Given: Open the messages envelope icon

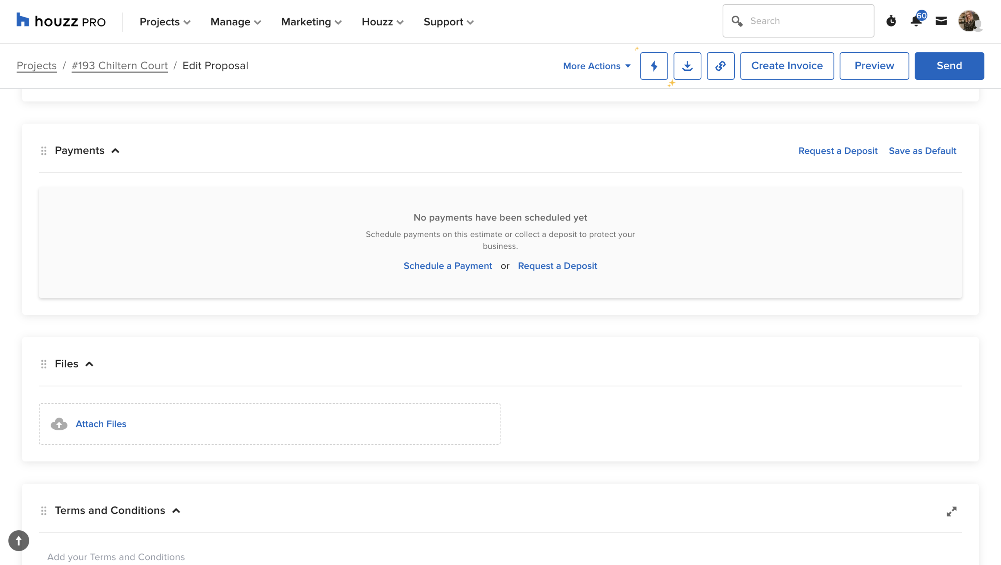Looking at the screenshot, I should (941, 21).
